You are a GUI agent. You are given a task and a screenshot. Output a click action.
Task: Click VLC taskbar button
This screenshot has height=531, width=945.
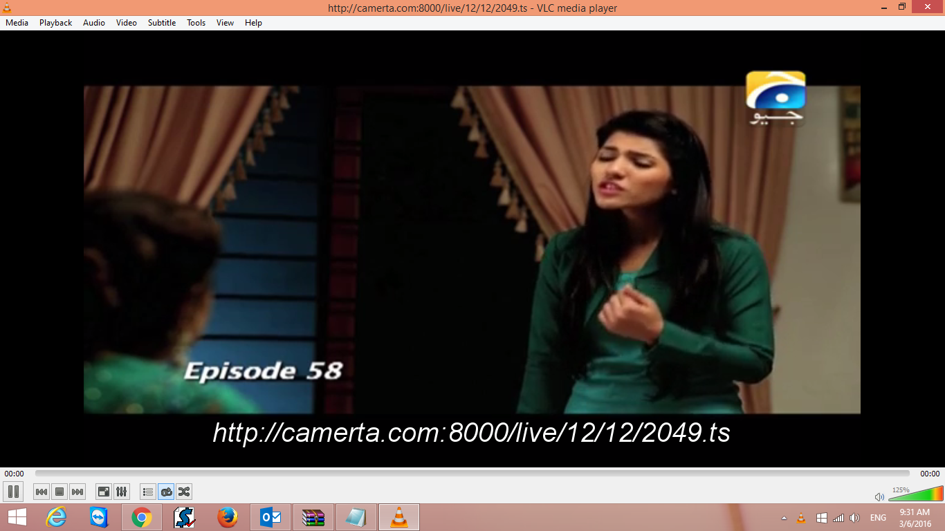(x=399, y=517)
